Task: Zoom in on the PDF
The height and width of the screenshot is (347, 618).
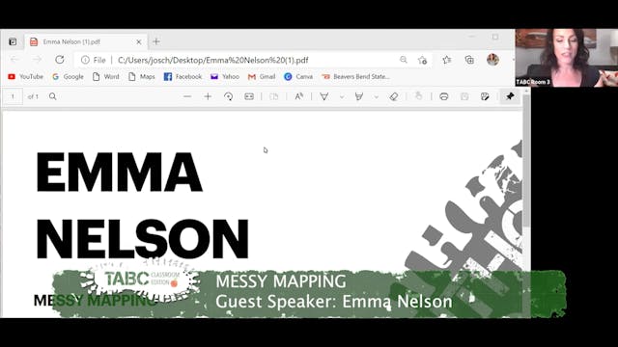Action: (208, 96)
